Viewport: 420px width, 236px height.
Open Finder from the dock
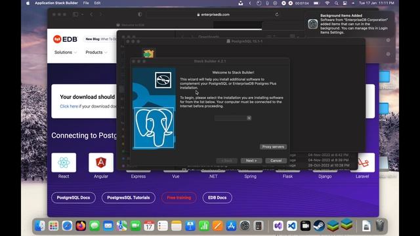point(40,226)
